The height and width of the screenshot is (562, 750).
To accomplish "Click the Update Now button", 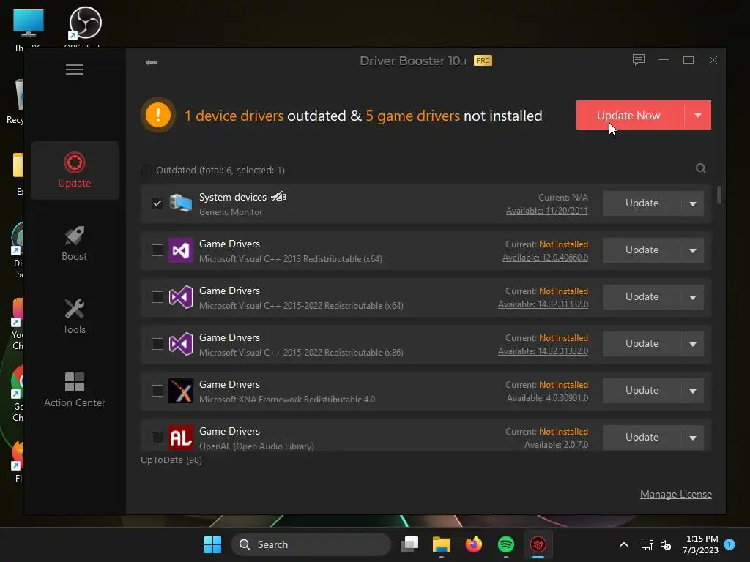I will 630,115.
